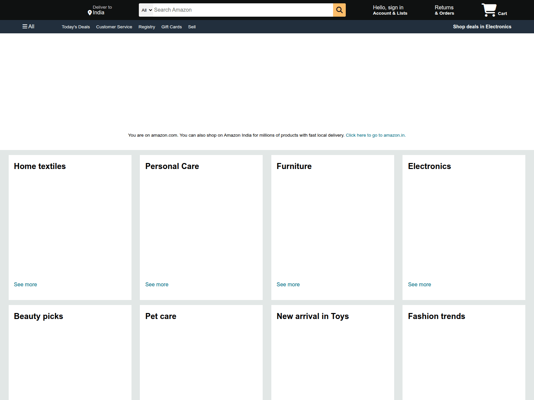Image resolution: width=534 pixels, height=400 pixels.
Task: Select Sell in the nav bar
Action: tap(192, 27)
